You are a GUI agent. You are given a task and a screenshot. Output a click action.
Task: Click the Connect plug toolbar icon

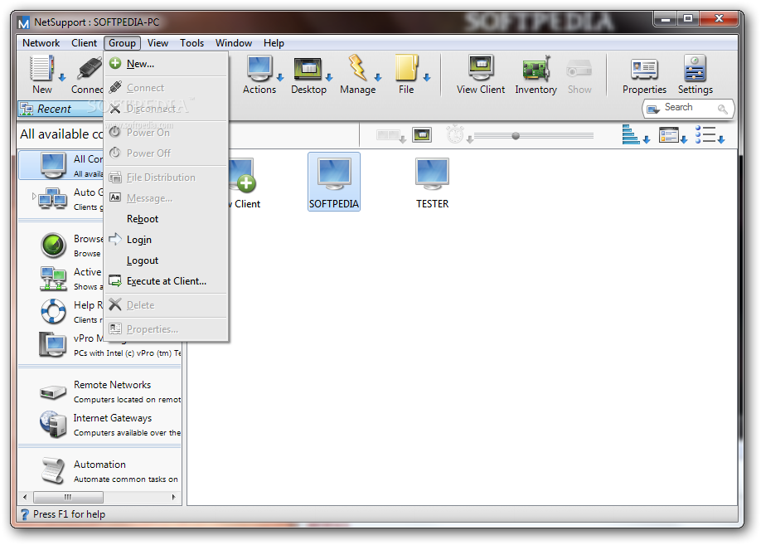(90, 69)
